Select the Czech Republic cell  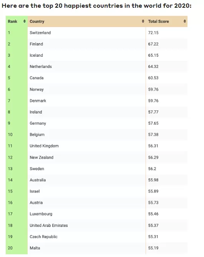click(87, 237)
